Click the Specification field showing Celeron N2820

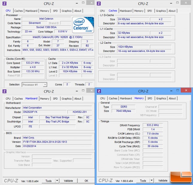pos(58,37)
